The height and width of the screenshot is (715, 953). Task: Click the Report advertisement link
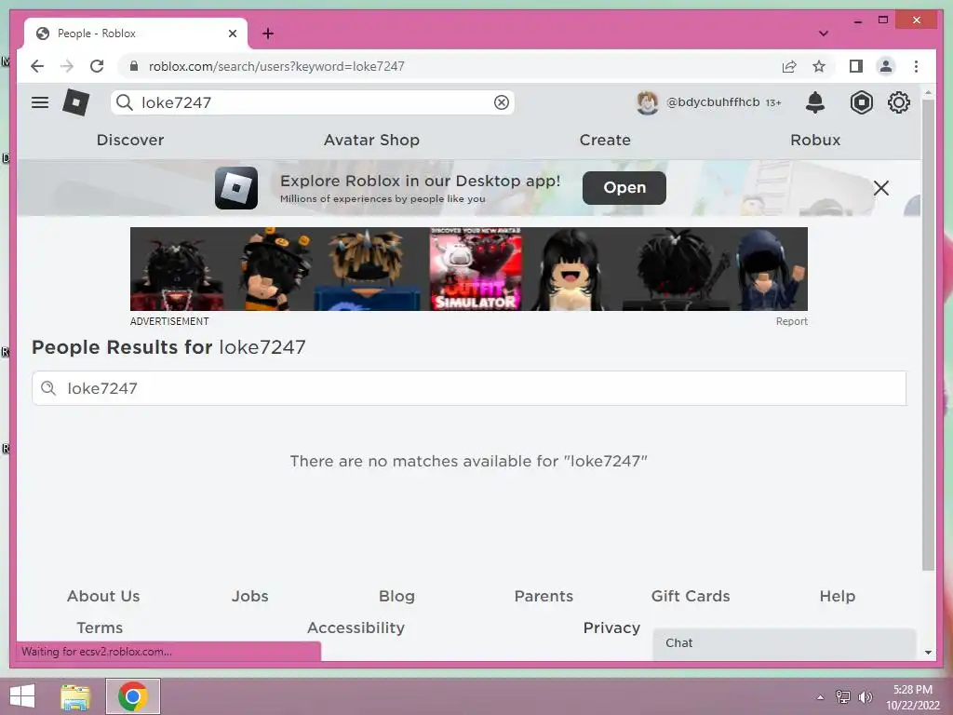pos(791,321)
